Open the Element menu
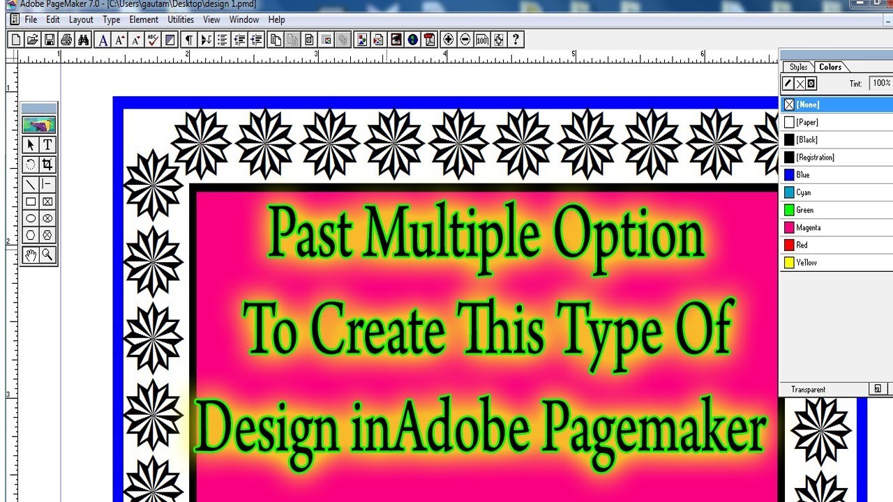Image resolution: width=893 pixels, height=502 pixels. tap(144, 20)
